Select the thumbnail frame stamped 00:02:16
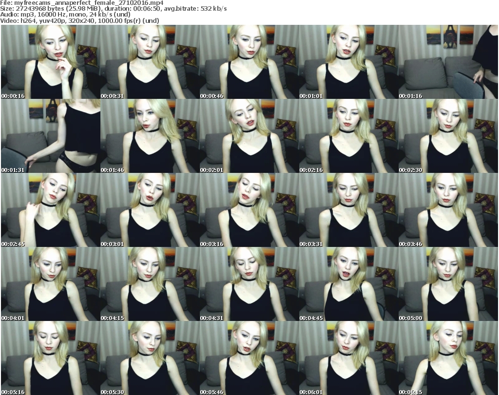Screen dimensions: 499x395 pos(348,136)
